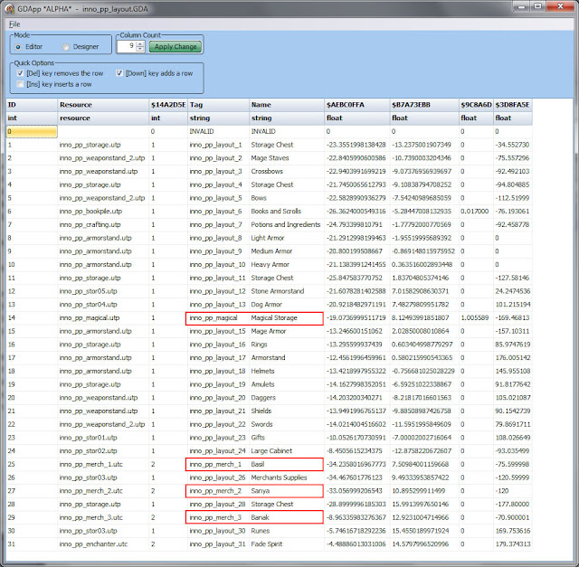Click the 'Rings' name cell
This screenshot has width=579, height=567.
pyautogui.click(x=287, y=345)
